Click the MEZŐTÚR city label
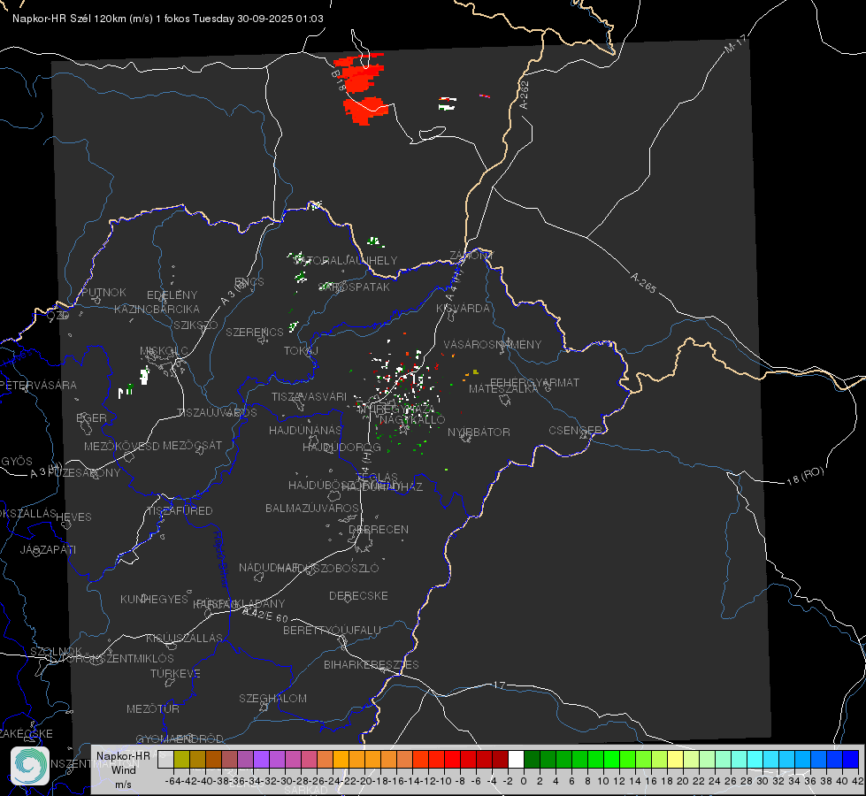This screenshot has height=796, width=866. (x=153, y=709)
